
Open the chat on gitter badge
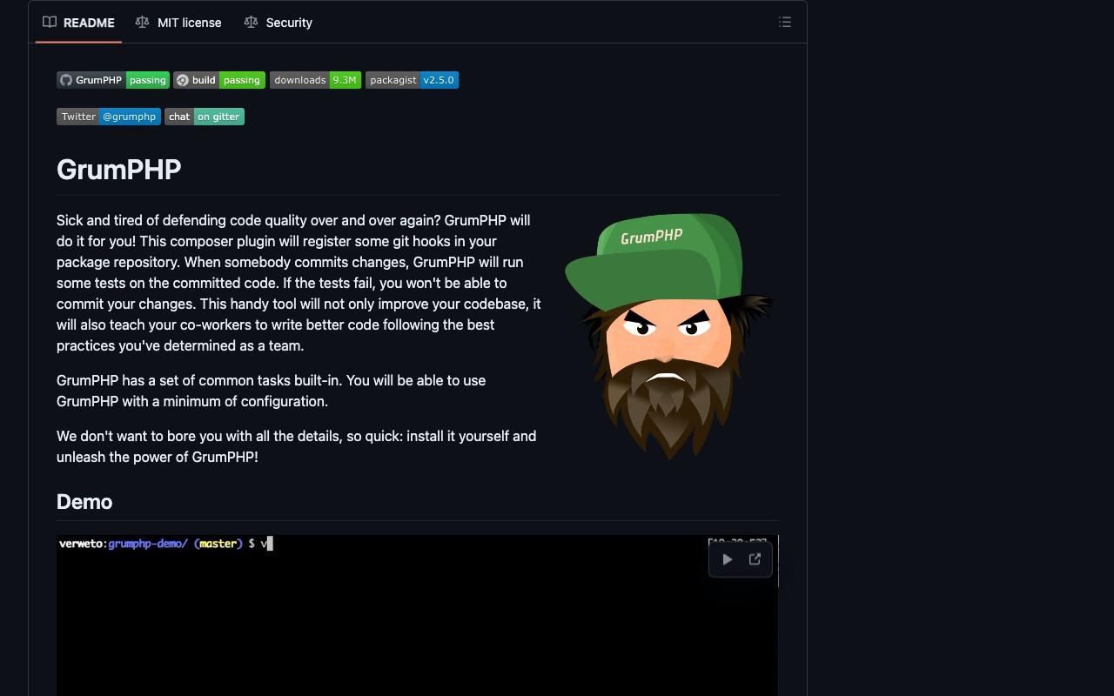click(x=205, y=117)
